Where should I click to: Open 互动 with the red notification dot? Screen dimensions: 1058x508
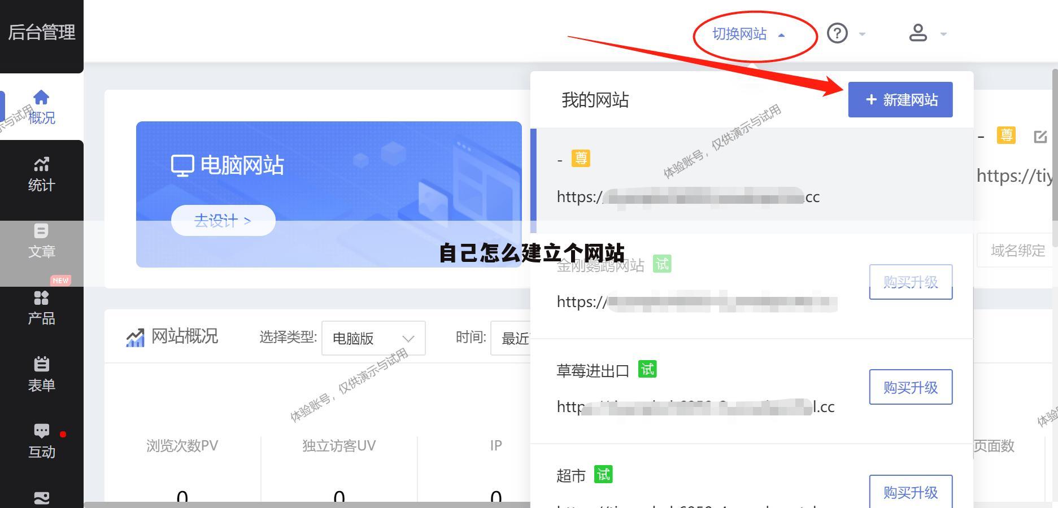(41, 440)
